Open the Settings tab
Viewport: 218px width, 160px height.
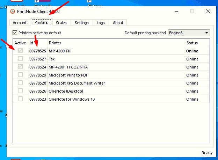click(x=82, y=23)
